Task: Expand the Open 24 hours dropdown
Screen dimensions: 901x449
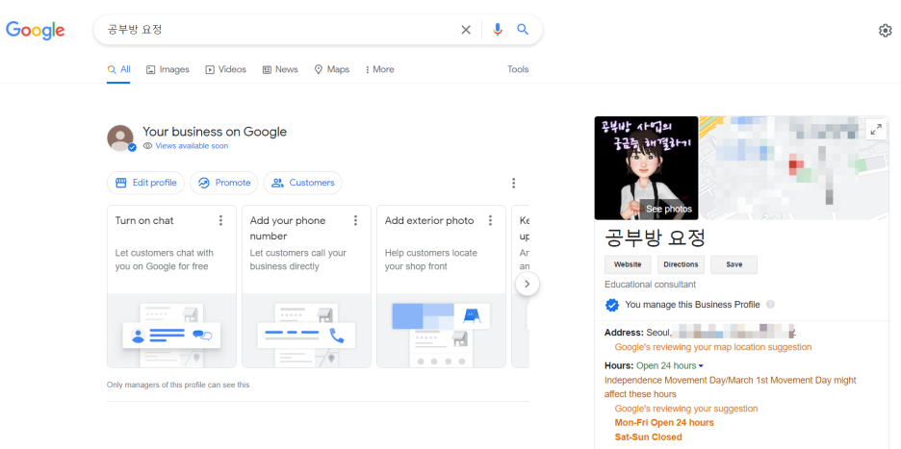Action: pyautogui.click(x=669, y=365)
